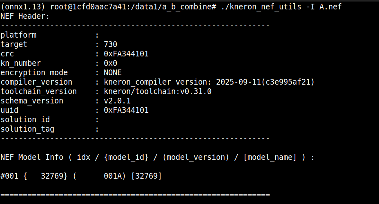Viewport: 379px width, 204px height.
Task: Click the target value 730
Action: point(111,45)
